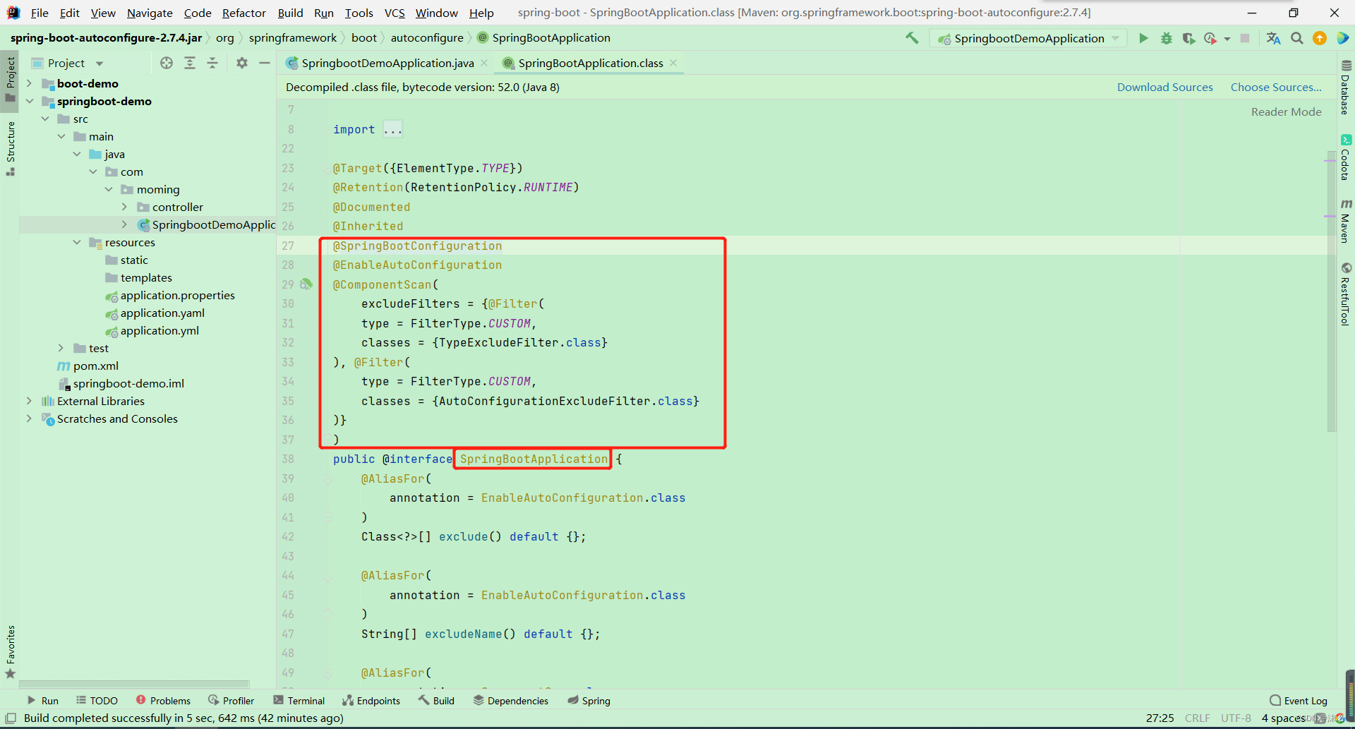Click Collapse All icon in Project panel

pyautogui.click(x=212, y=63)
